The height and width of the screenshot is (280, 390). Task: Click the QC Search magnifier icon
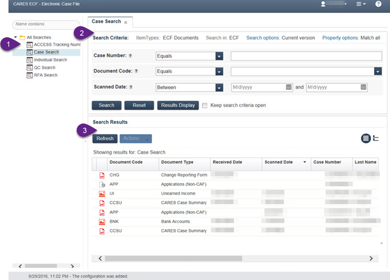[x=30, y=68]
